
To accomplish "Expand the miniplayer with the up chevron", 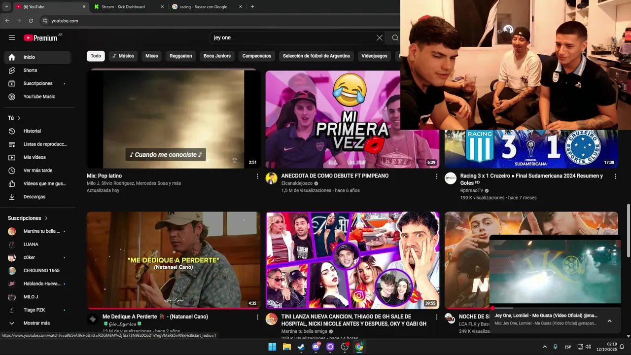I will [609, 321].
